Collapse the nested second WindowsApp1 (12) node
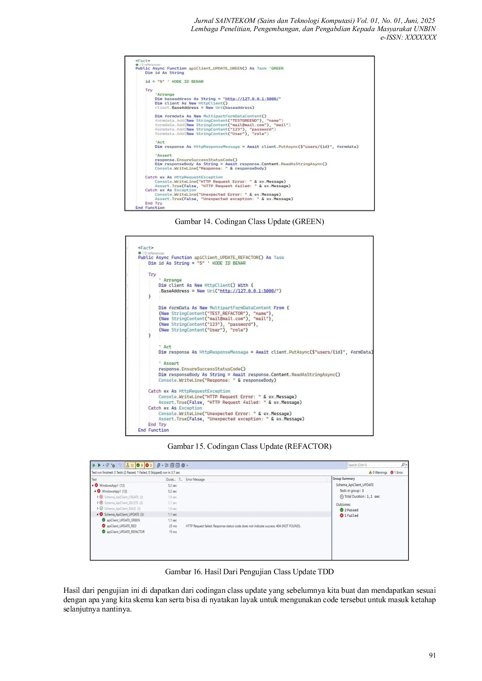 [95, 491]
